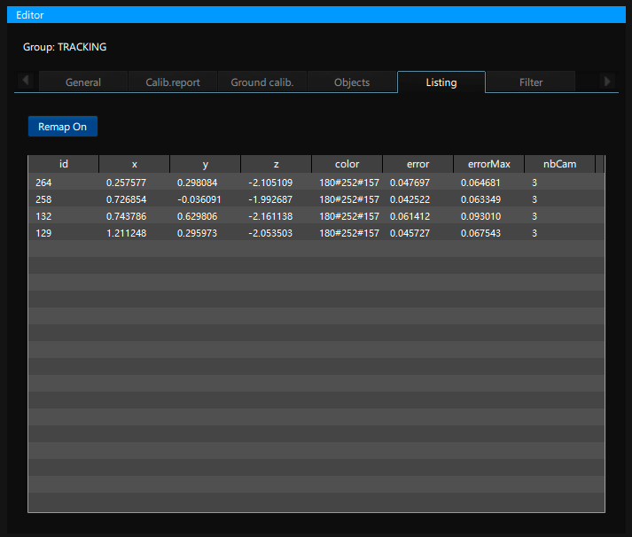Sort by the nbCam column header
The image size is (632, 537).
click(560, 164)
